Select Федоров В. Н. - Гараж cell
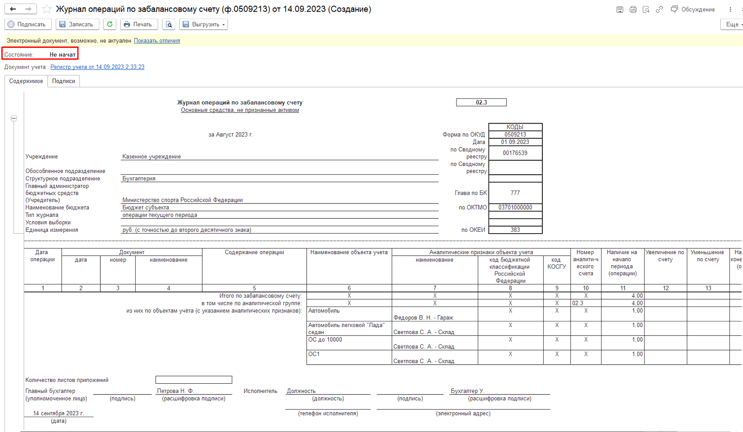This screenshot has width=743, height=432. pos(435,314)
